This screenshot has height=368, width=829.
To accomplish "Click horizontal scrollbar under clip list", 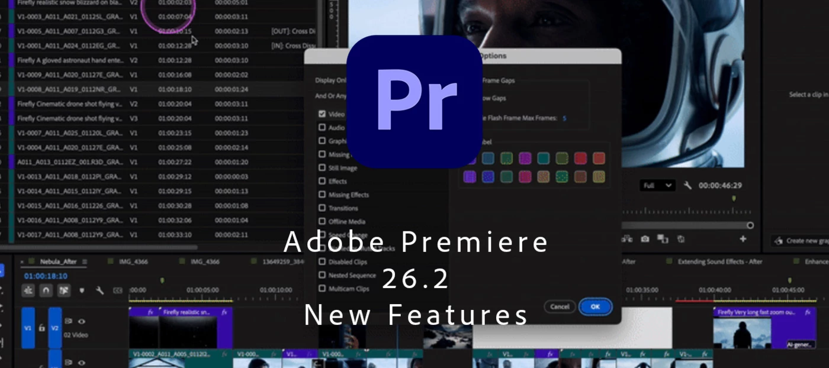I will point(98,247).
